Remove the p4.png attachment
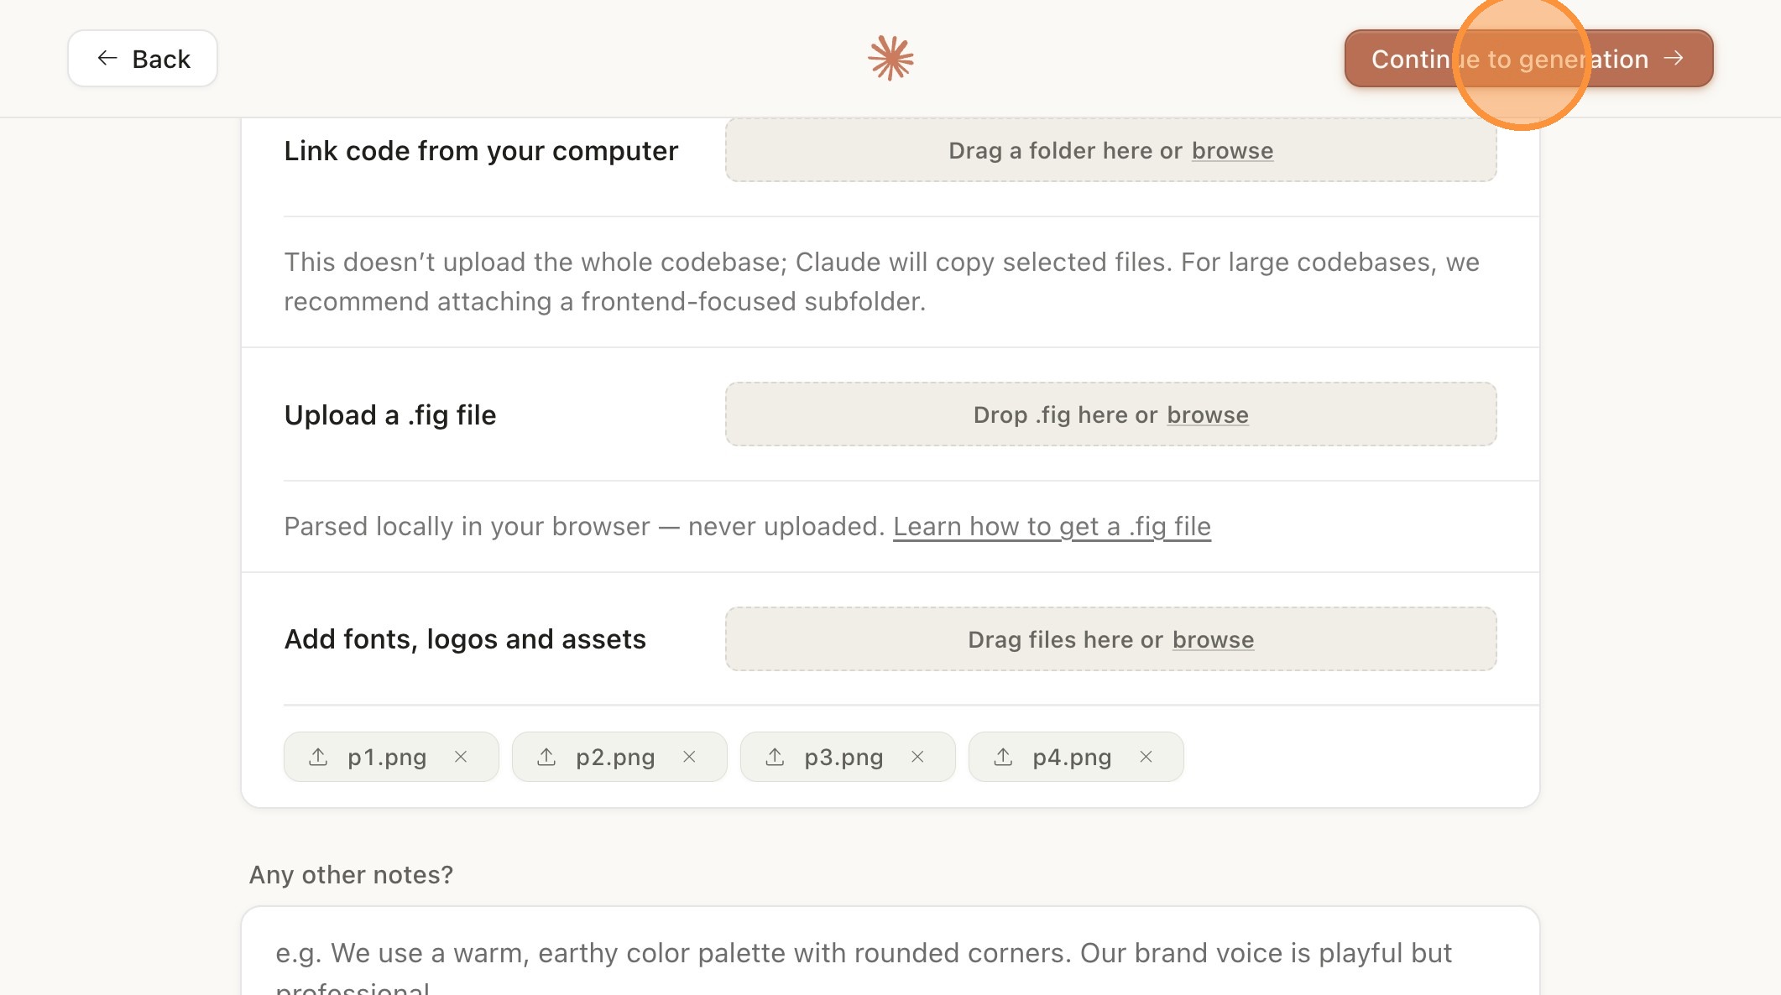Viewport: 1781px width, 995px height. click(1146, 757)
